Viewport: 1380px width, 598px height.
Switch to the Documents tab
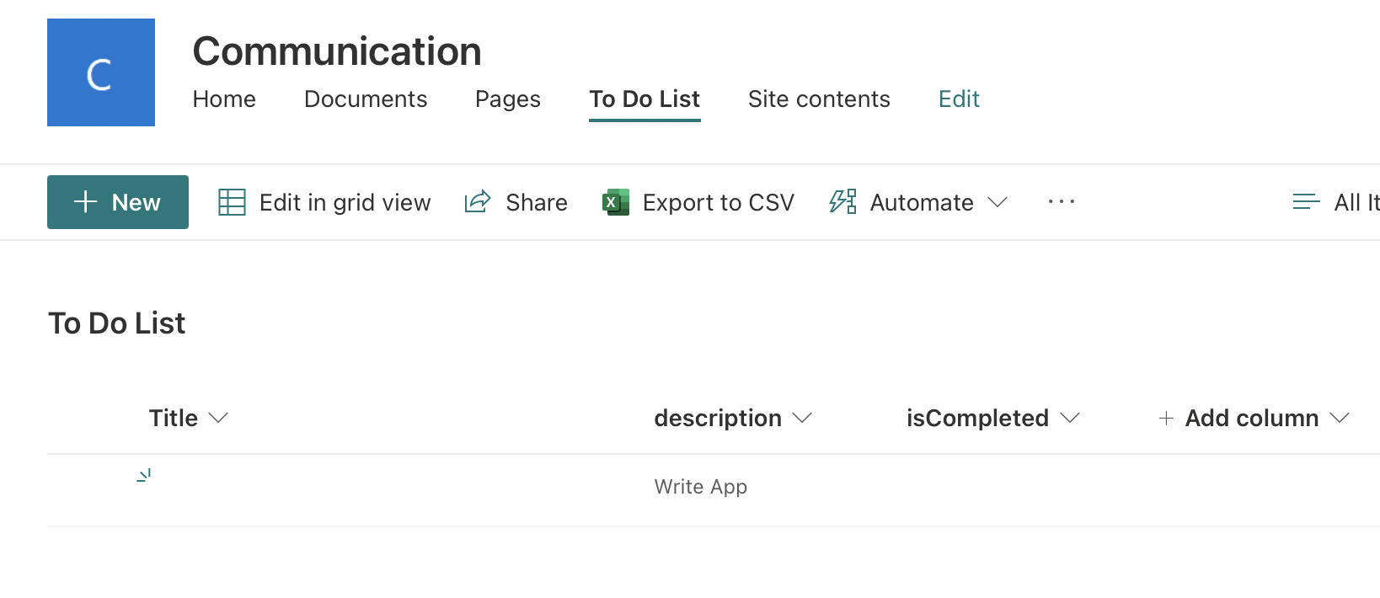366,99
